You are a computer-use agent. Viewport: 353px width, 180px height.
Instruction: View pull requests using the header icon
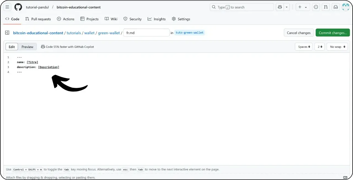[326, 7]
